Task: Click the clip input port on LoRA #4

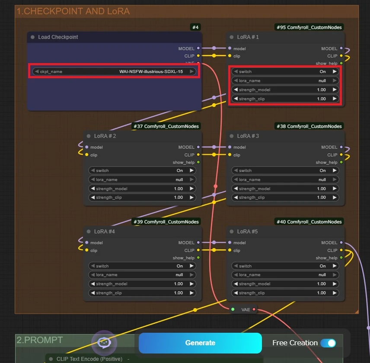Action: click(86, 250)
